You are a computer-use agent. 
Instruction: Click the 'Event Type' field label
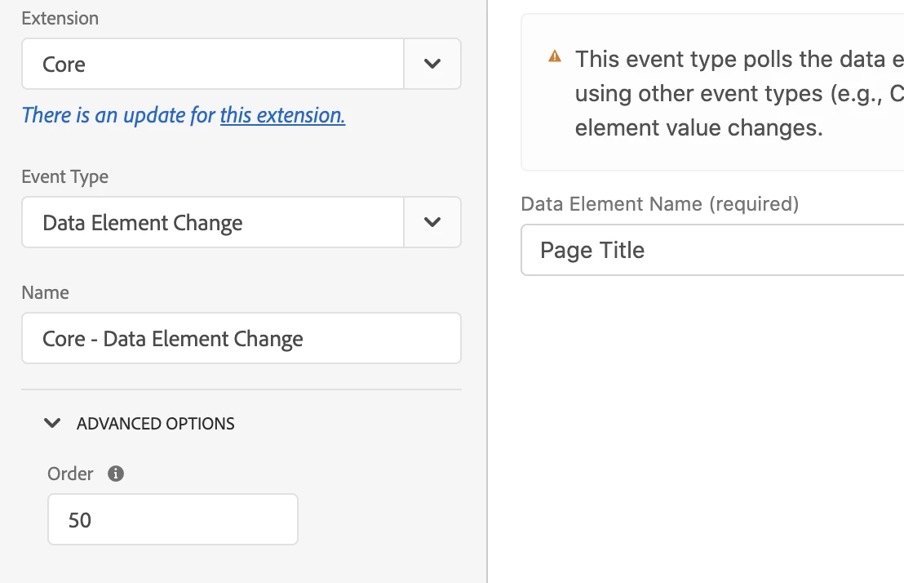click(x=64, y=176)
